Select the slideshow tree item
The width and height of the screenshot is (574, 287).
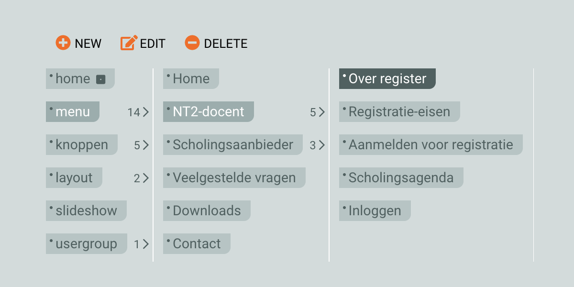(x=86, y=210)
